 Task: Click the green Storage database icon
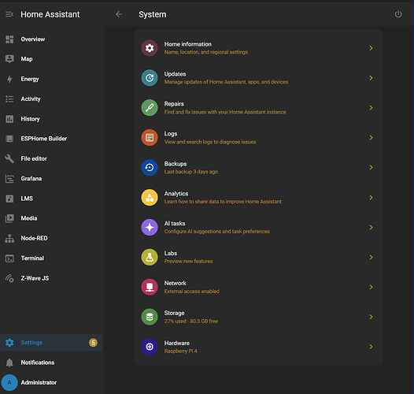(150, 317)
